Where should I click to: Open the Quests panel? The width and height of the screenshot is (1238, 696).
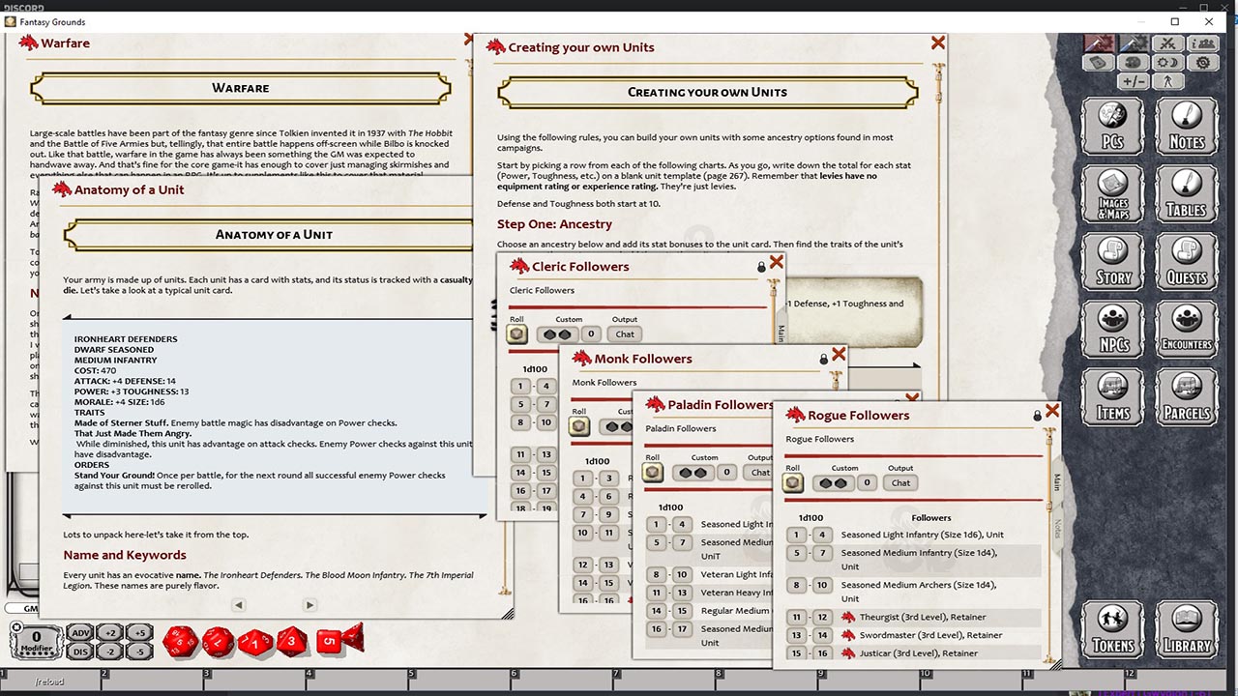click(x=1187, y=262)
